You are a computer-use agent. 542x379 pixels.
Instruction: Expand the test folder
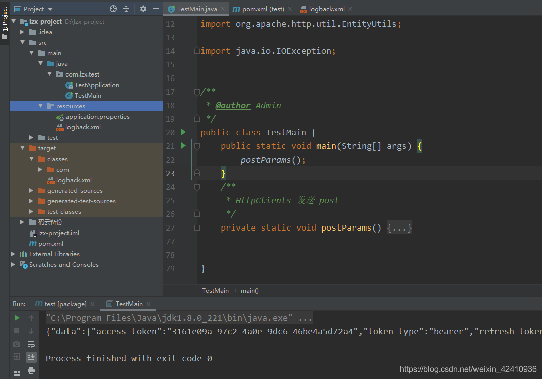click(x=31, y=137)
